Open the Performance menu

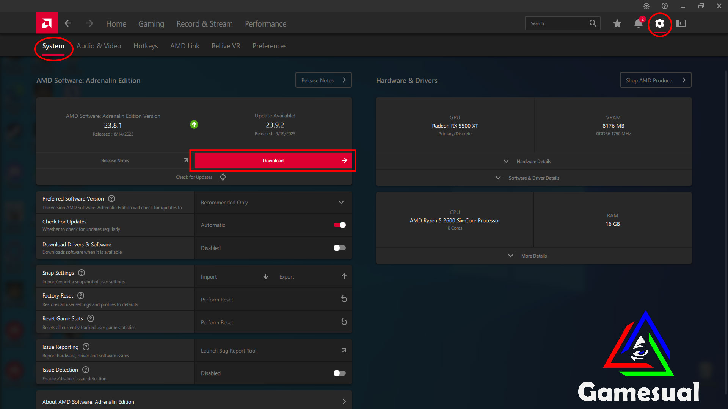(265, 24)
